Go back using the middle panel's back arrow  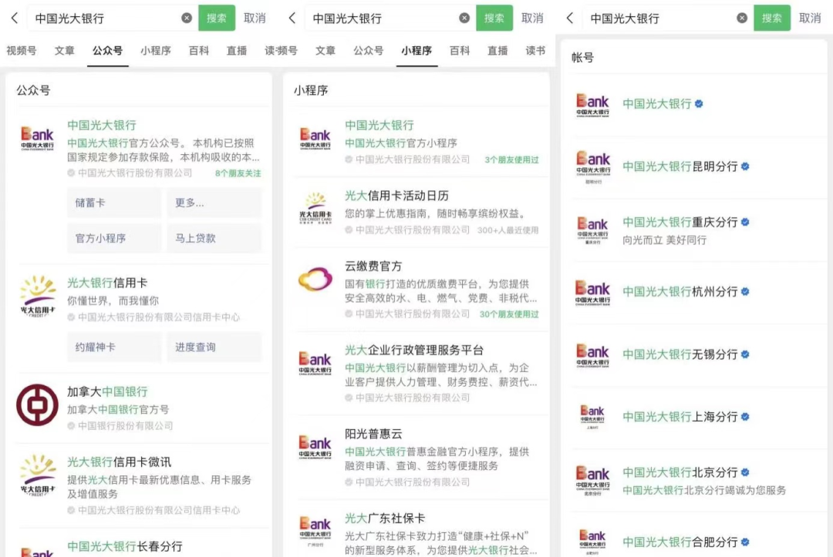pos(292,18)
